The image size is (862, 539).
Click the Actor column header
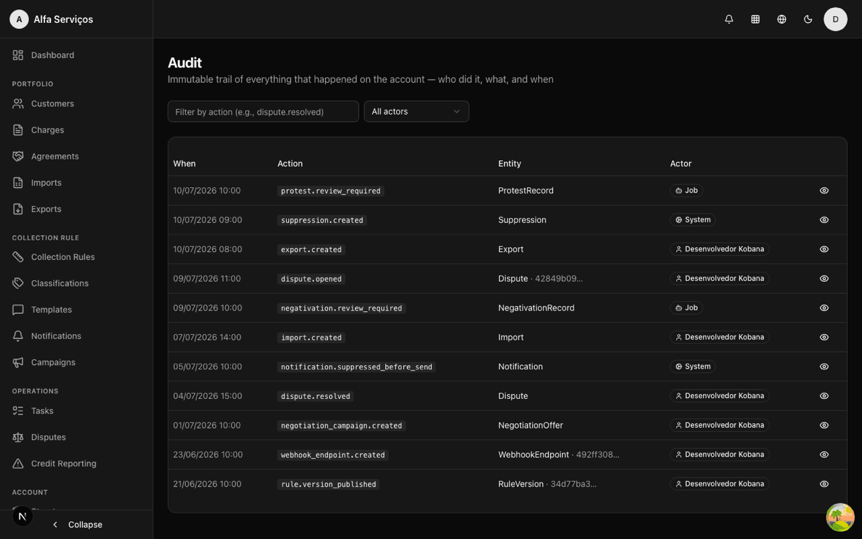681,164
